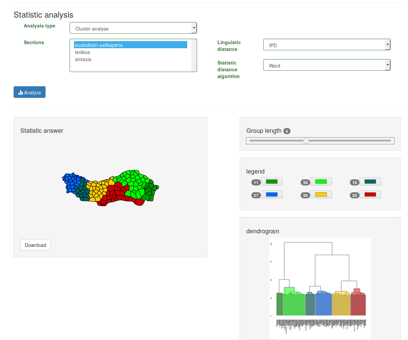Open the Linguistic distance IPD dropdown
This screenshot has width=408, height=340.
point(326,45)
